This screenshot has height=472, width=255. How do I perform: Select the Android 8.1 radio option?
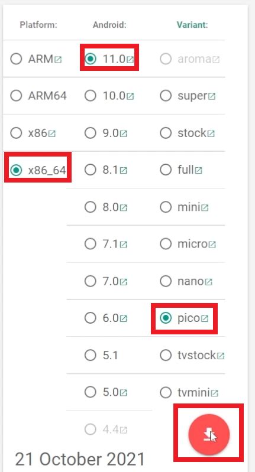(90, 170)
